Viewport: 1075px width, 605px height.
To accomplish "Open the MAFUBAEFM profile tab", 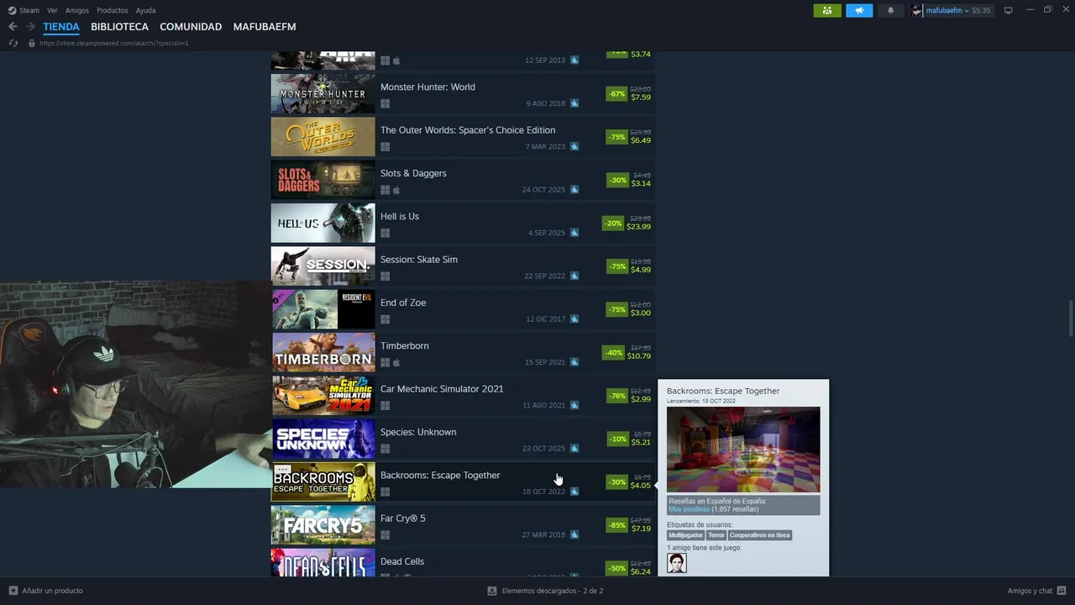I will point(265,27).
